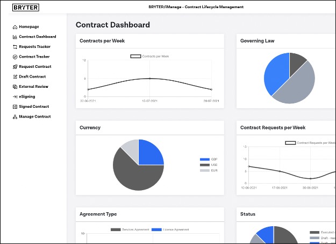Open Signed Contract link
This screenshot has width=336, height=244.
[x=34, y=107]
